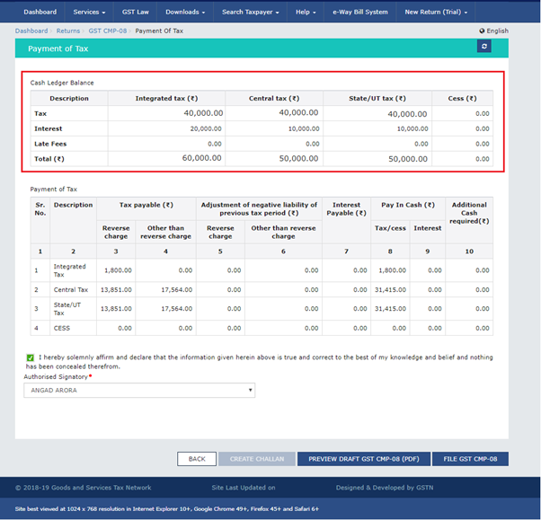Preview draft GST CMP-08 PDF
The image size is (541, 520).
click(x=364, y=459)
